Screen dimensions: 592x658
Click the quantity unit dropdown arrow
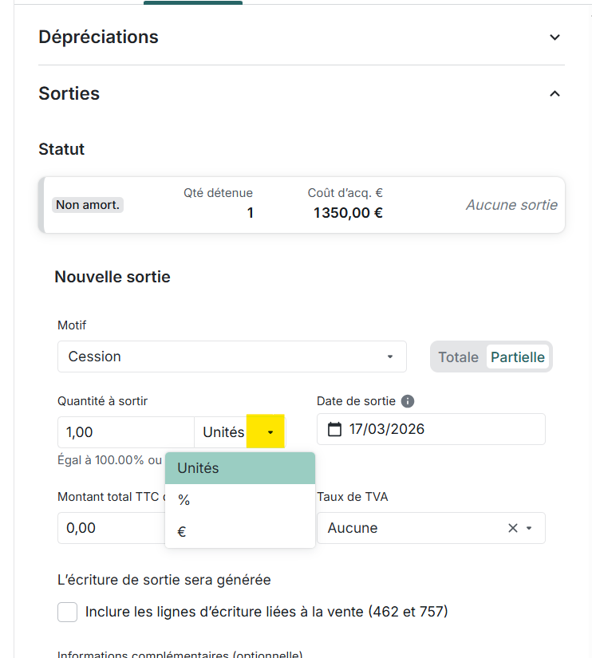pyautogui.click(x=270, y=432)
